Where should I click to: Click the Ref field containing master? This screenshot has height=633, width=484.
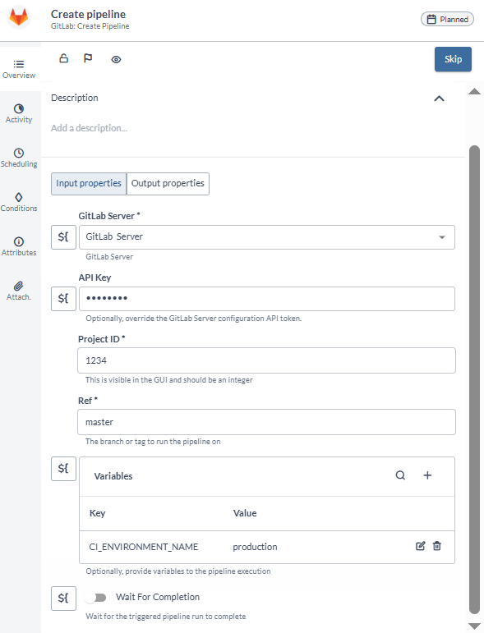point(266,422)
